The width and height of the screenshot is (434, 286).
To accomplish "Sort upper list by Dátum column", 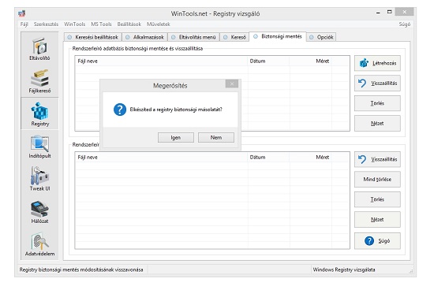I will pyautogui.click(x=268, y=61).
